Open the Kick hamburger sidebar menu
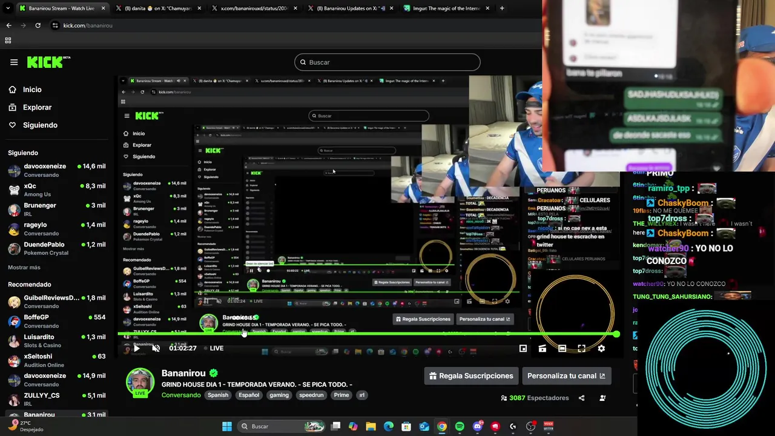This screenshot has width=775, height=436. (14, 62)
